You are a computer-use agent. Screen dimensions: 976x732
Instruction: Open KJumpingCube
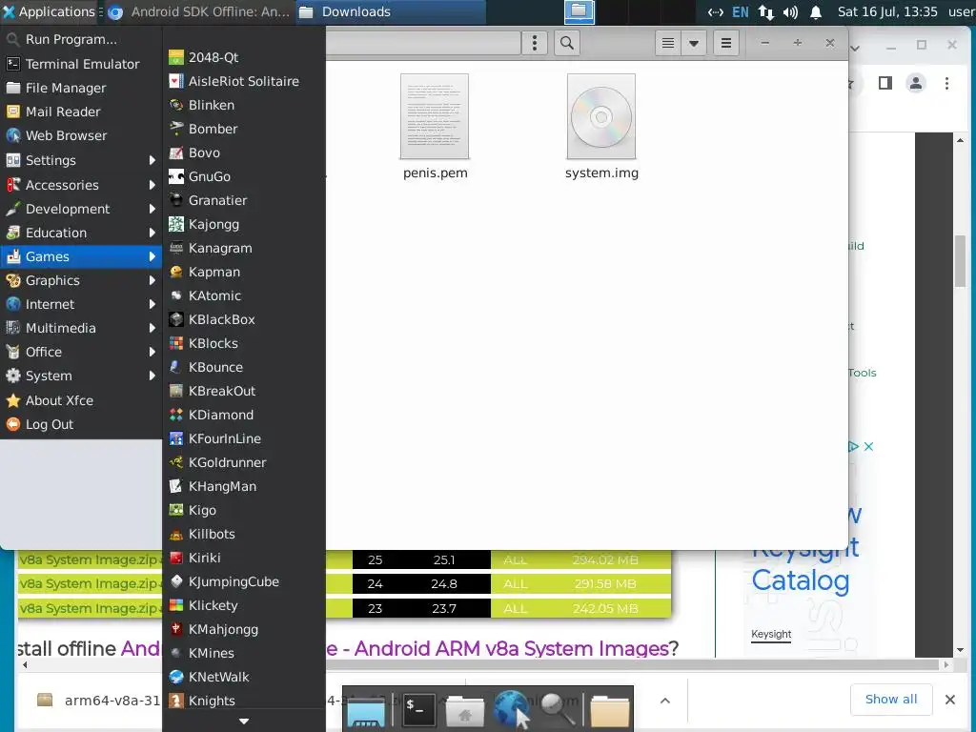click(243, 581)
